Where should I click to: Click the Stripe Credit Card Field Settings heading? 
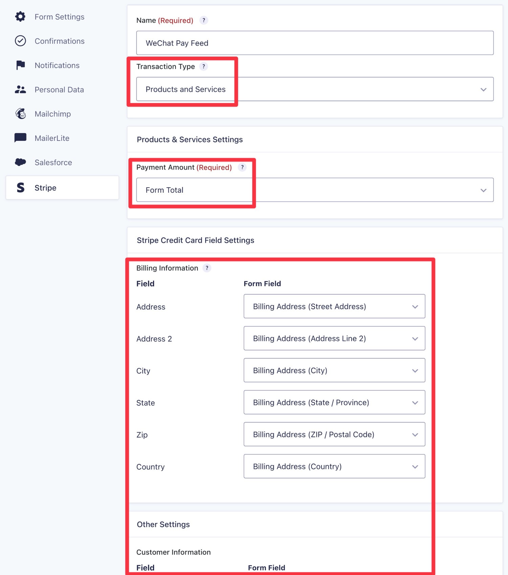195,240
